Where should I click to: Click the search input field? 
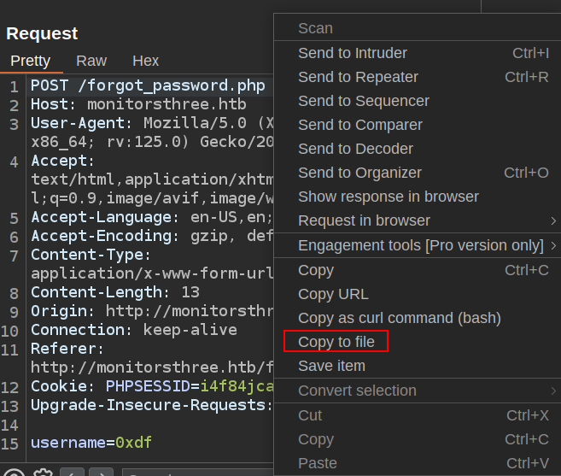(196, 473)
